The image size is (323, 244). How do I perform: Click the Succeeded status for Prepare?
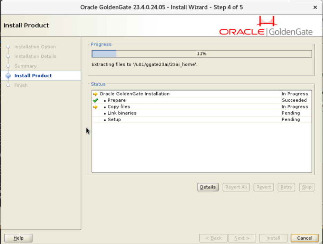(x=294, y=100)
